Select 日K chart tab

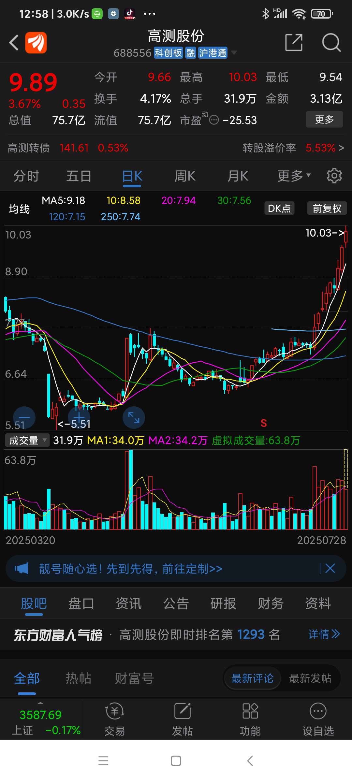tap(132, 176)
